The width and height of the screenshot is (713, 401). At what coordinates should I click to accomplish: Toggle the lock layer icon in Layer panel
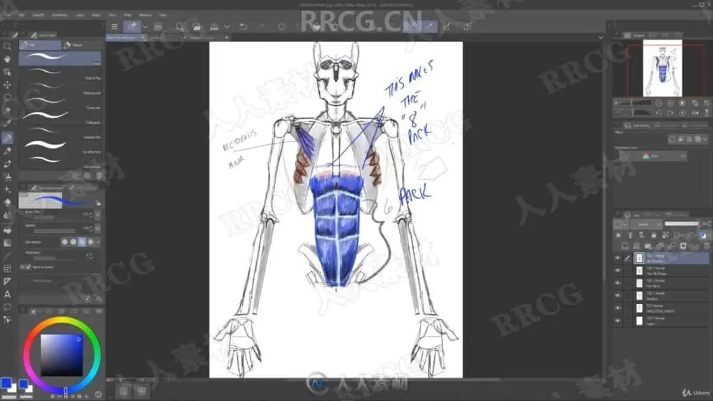(x=653, y=235)
